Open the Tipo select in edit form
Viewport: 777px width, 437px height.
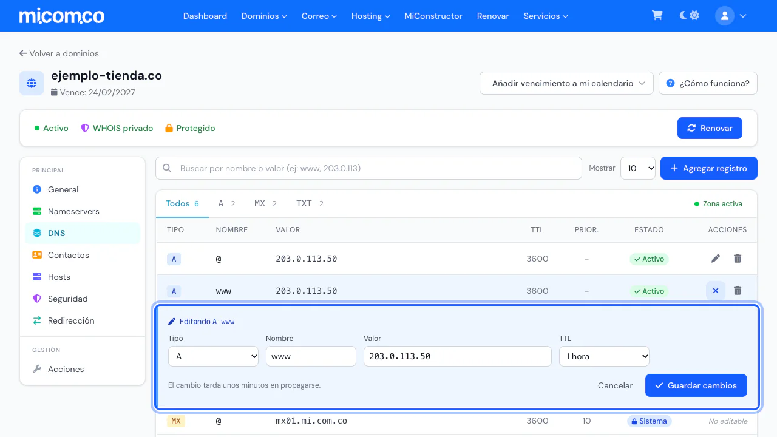214,356
